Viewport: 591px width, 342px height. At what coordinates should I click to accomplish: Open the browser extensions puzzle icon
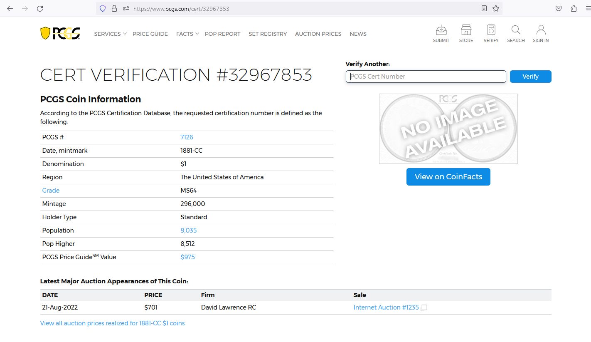574,8
